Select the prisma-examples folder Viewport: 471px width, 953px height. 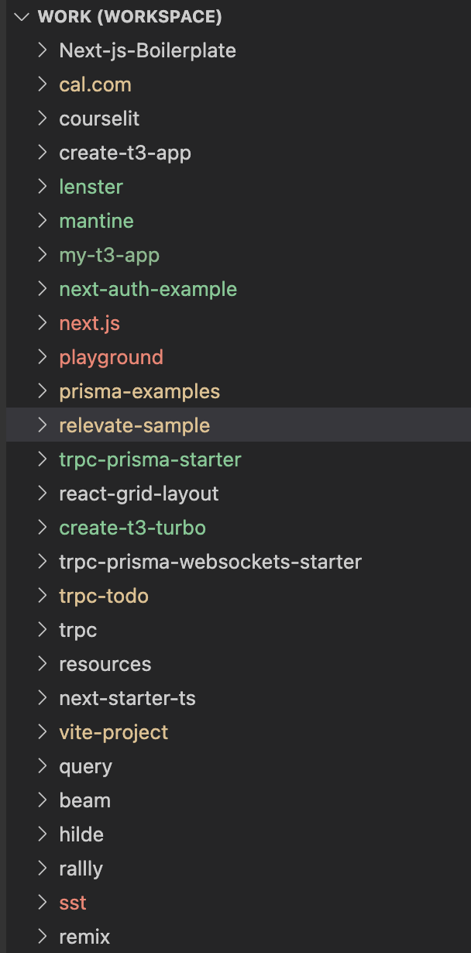point(139,391)
